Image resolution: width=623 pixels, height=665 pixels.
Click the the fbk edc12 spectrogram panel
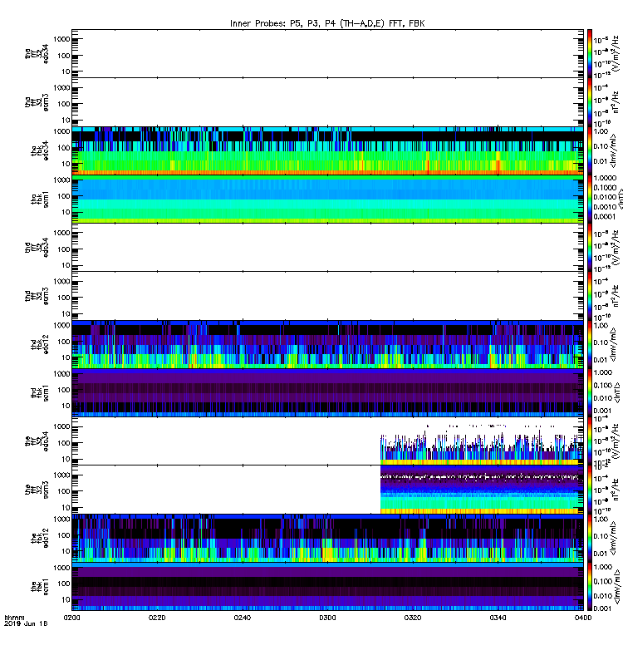tap(327, 538)
